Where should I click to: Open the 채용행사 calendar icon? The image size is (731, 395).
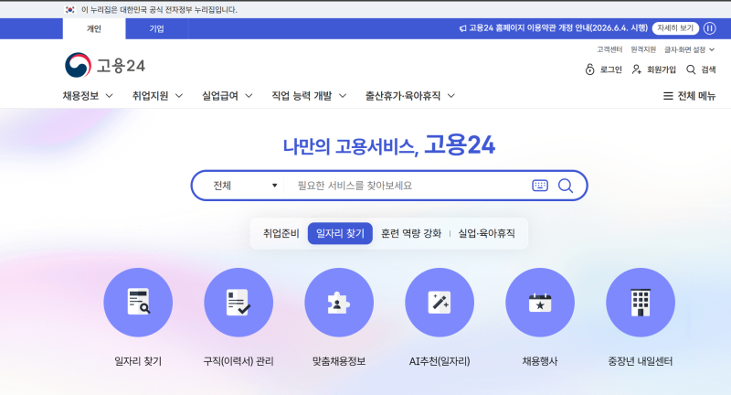(x=540, y=303)
